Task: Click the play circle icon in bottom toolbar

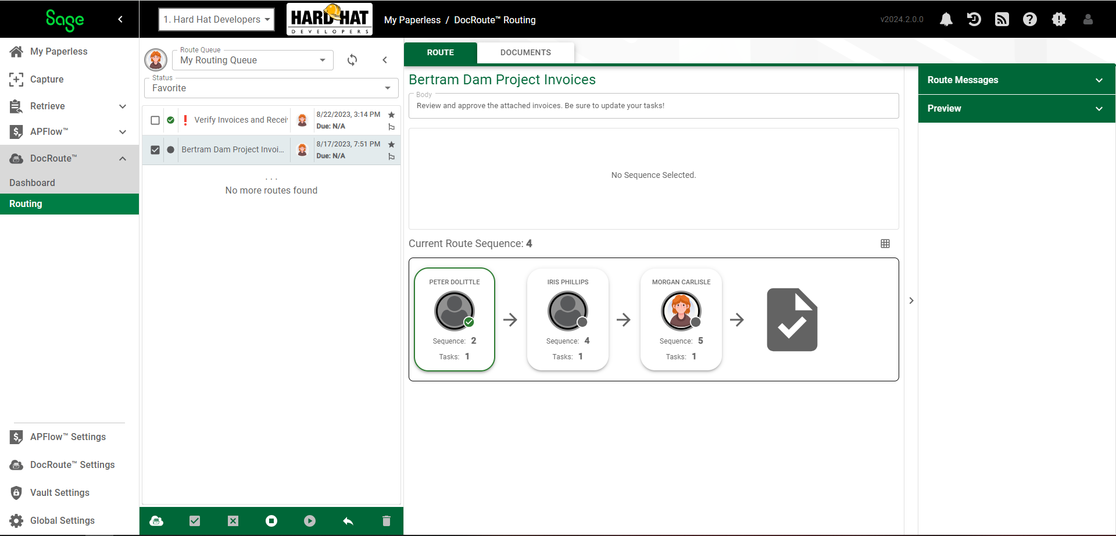Action: 310,521
